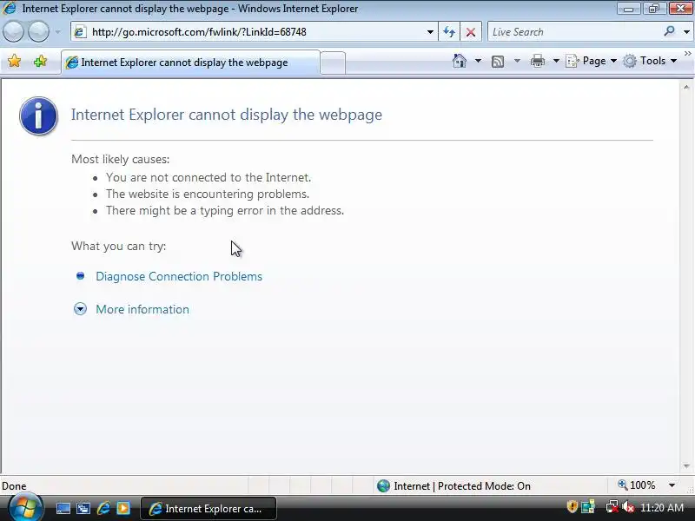Image resolution: width=695 pixels, height=521 pixels.
Task: Expand the Home button dropdown arrow
Action: point(478,61)
